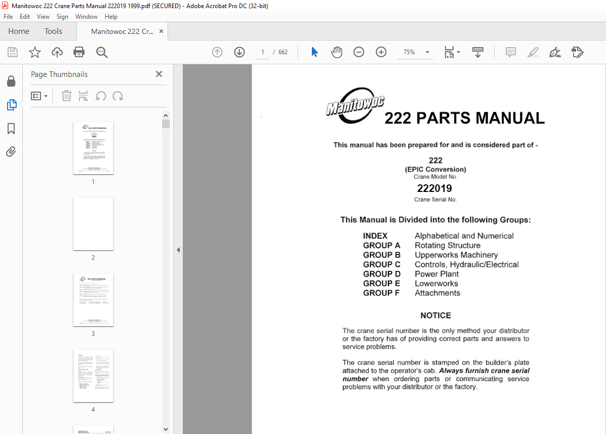This screenshot has width=606, height=434.
Task: Click the insert page break icon
Action: [x=83, y=96]
